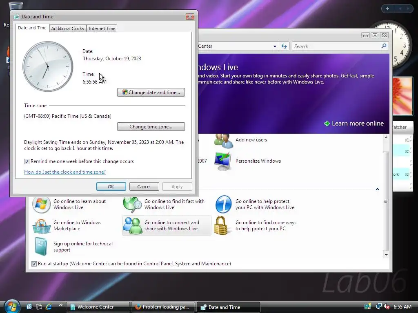Close the Date and Time dialog

click(x=190, y=16)
